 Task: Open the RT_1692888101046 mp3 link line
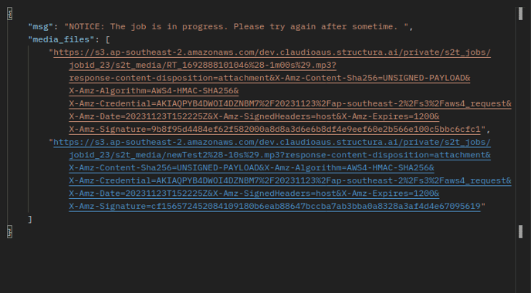coord(202,65)
